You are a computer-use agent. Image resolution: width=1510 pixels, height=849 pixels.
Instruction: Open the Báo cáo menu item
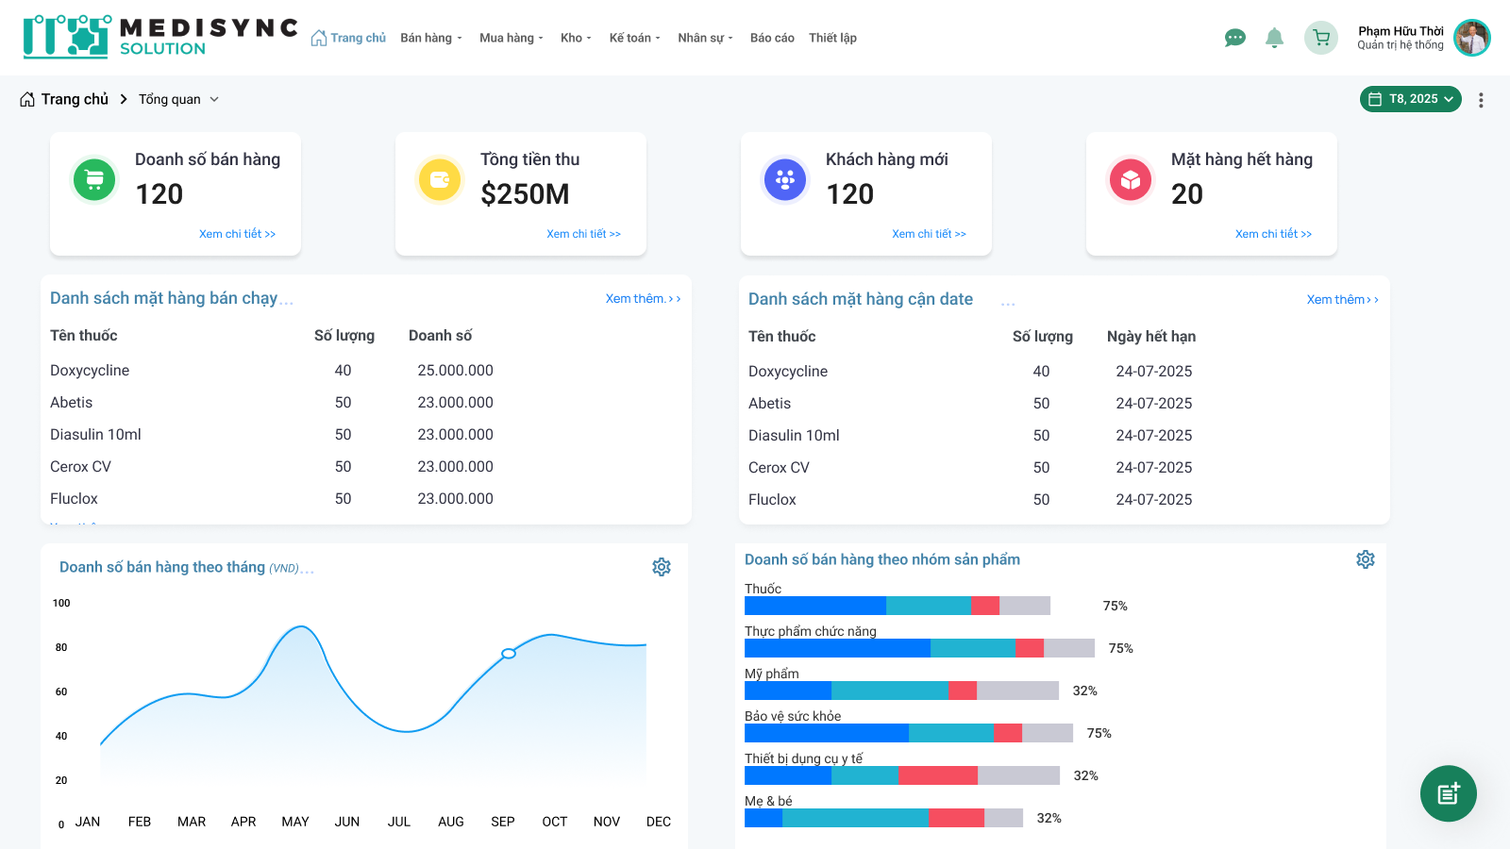772,38
